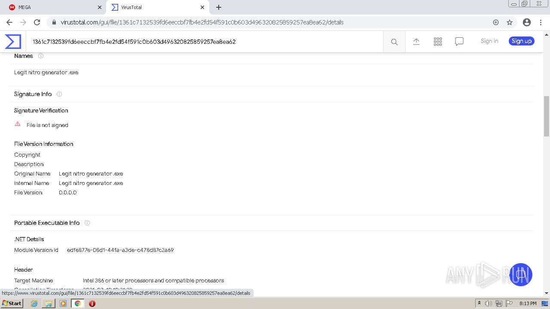Click the Original Name value
This screenshot has height=309, width=550.
point(91,174)
